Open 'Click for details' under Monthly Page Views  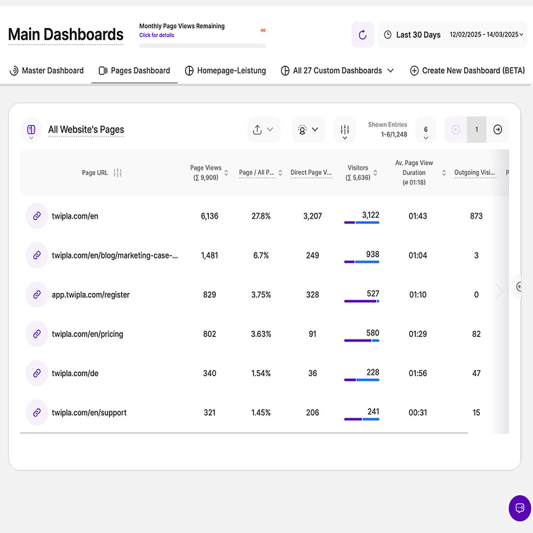click(x=156, y=35)
